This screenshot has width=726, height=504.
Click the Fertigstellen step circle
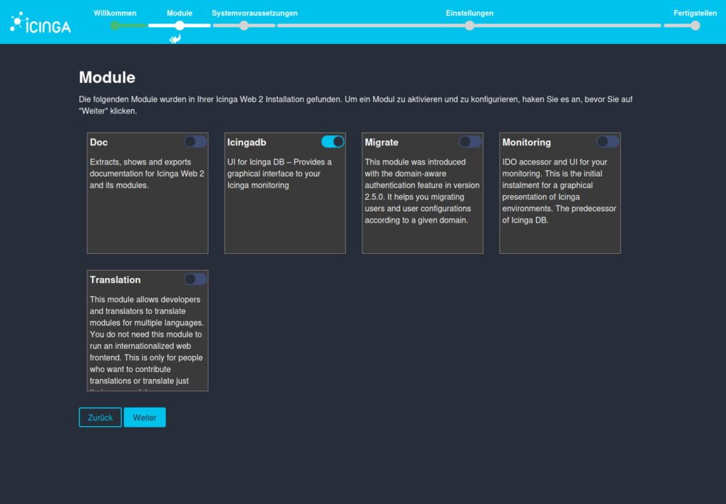tap(695, 26)
